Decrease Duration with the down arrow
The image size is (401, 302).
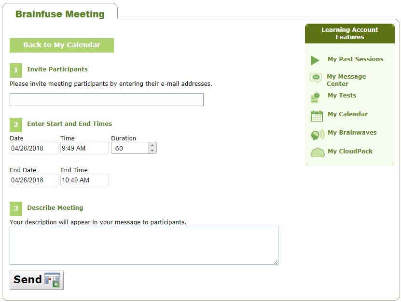click(x=152, y=151)
